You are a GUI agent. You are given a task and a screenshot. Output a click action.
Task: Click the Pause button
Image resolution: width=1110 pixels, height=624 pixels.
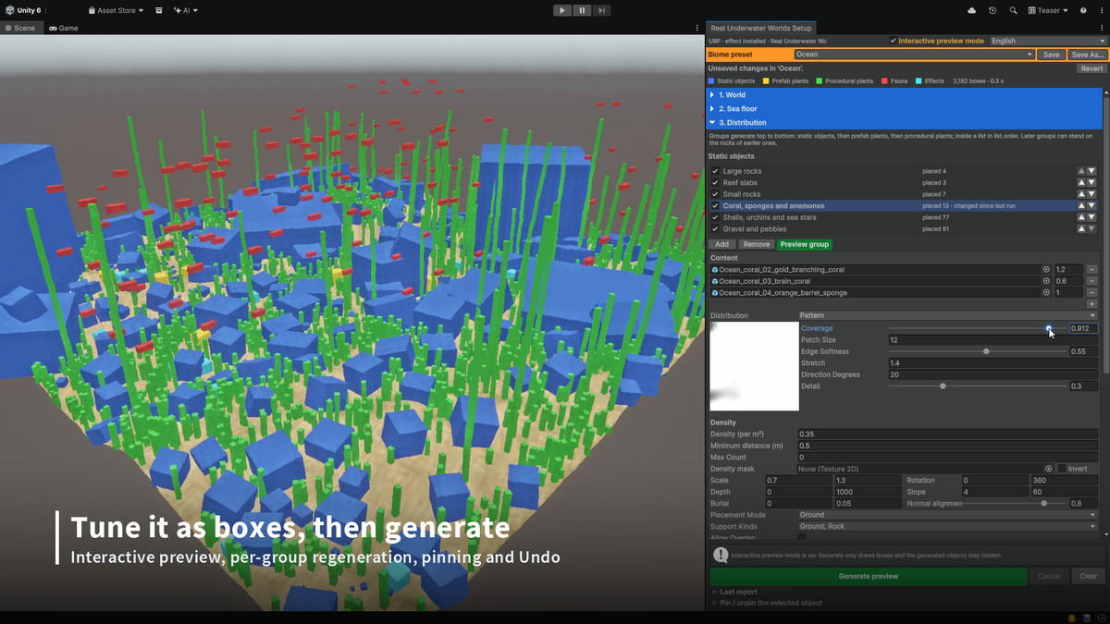pos(583,10)
